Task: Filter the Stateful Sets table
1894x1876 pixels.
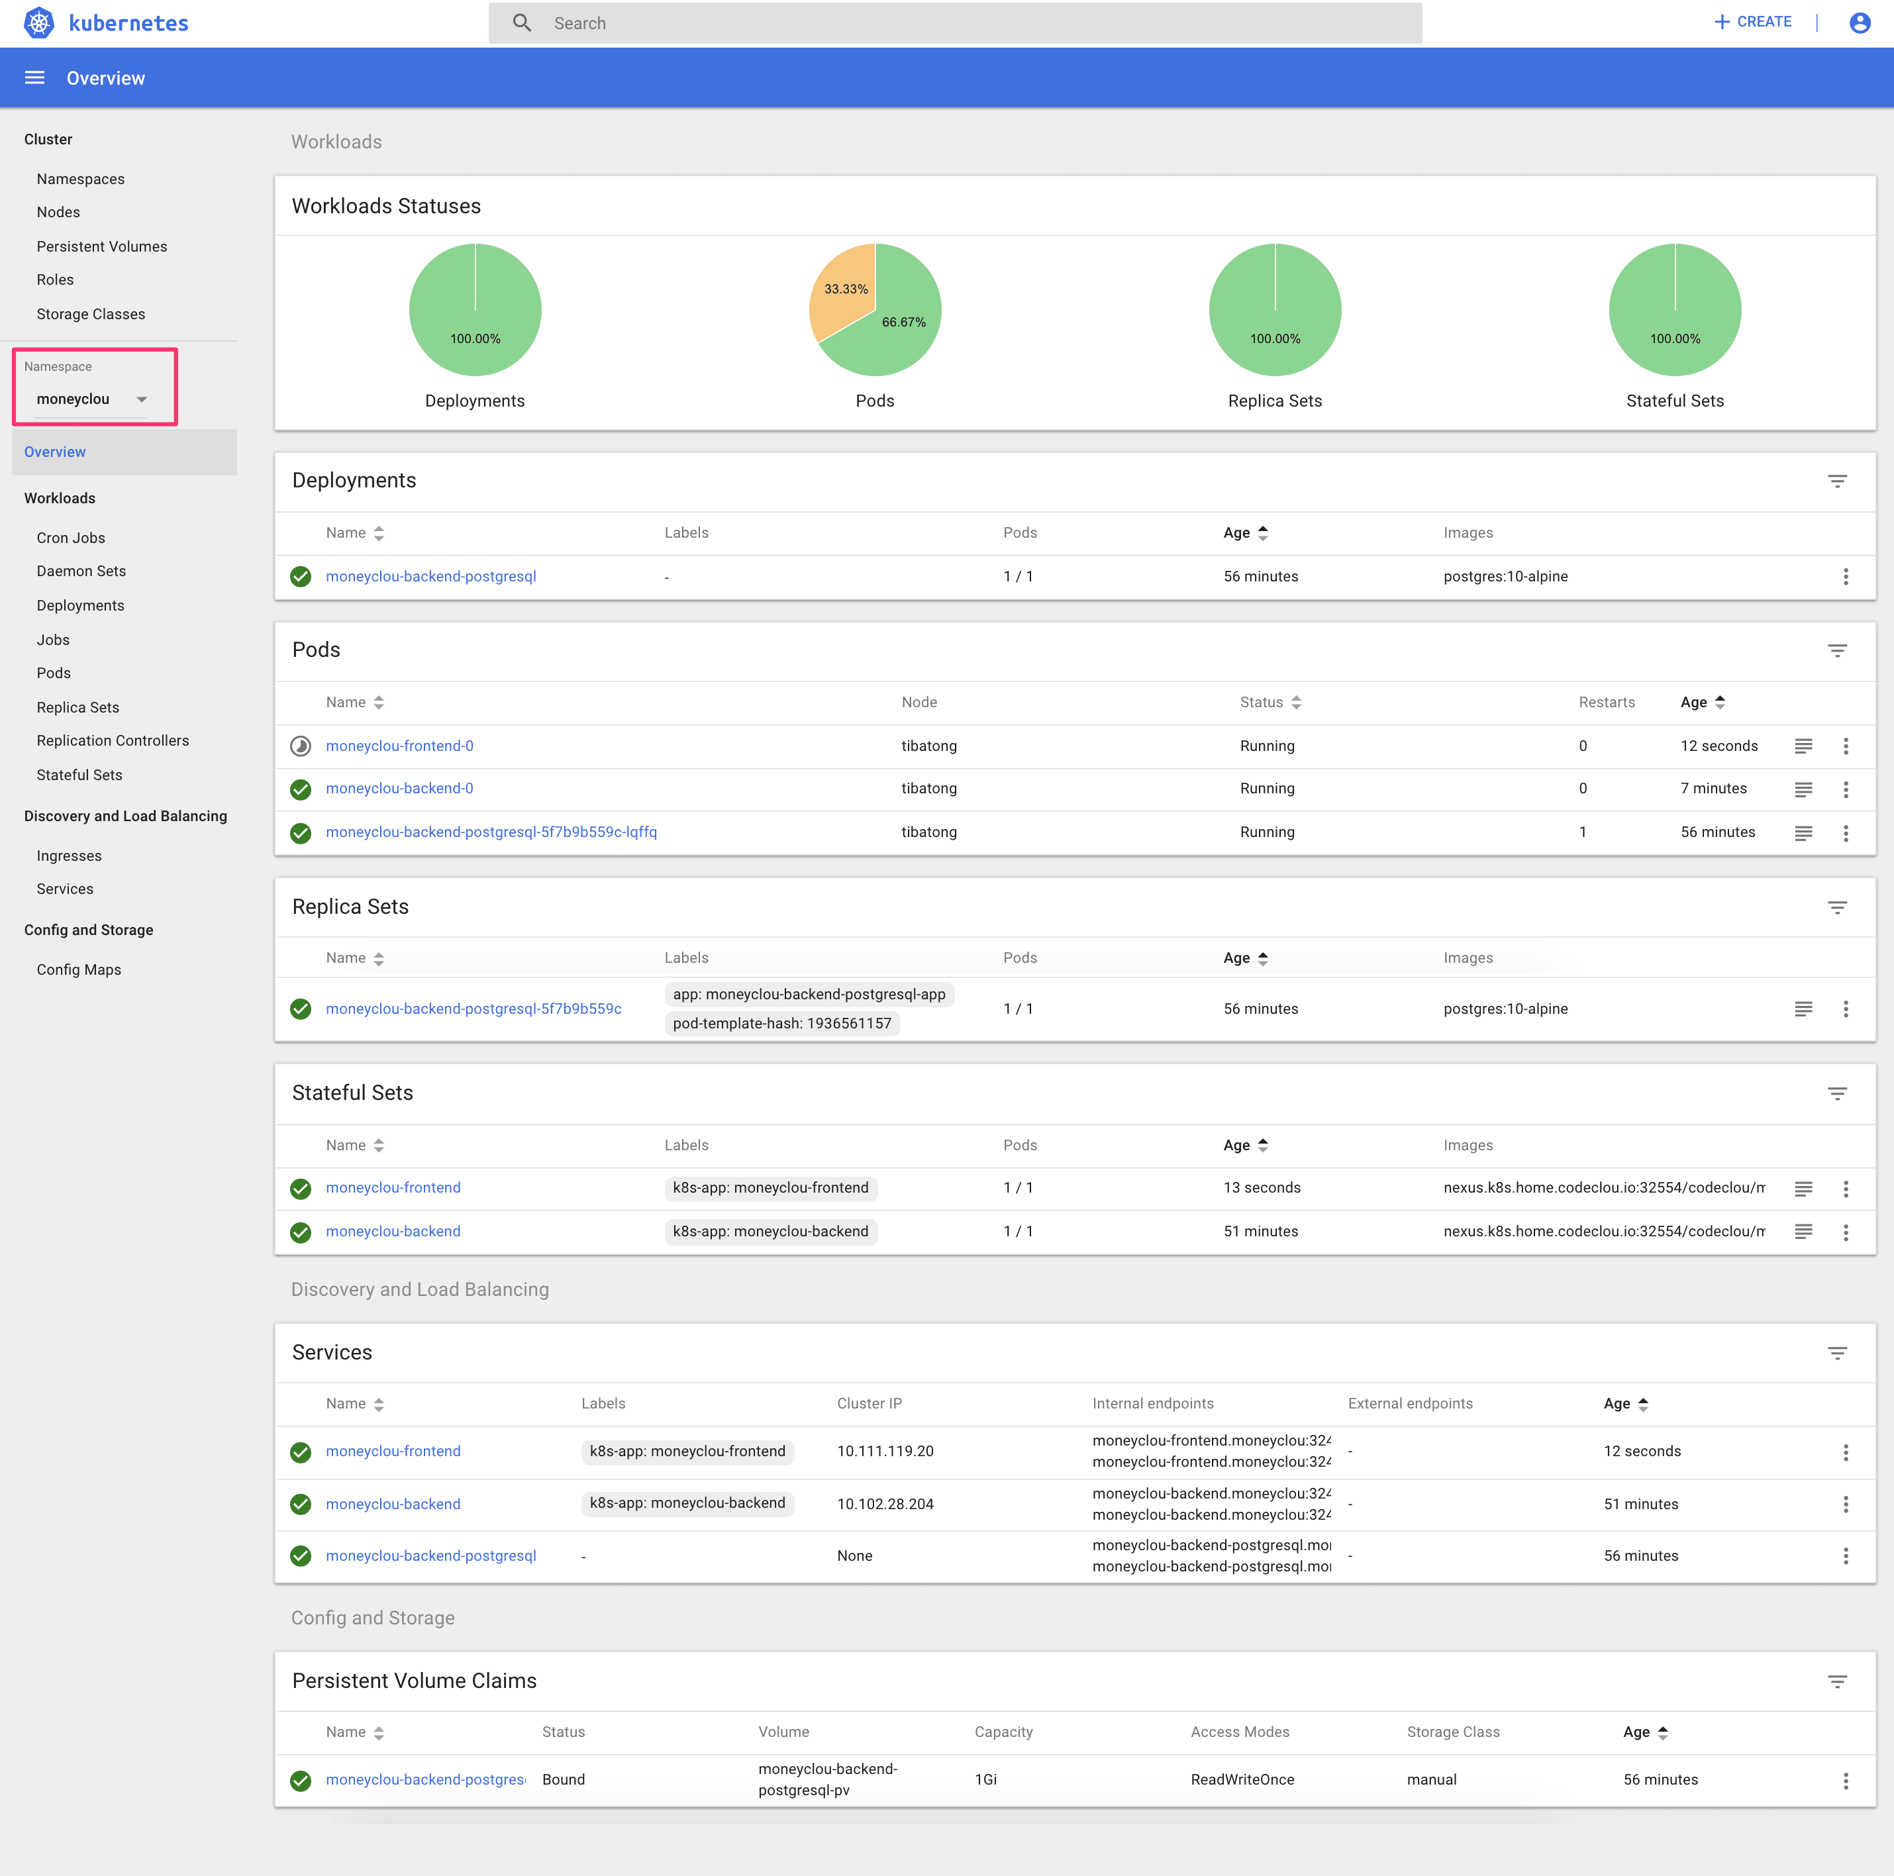Action: (1837, 1094)
